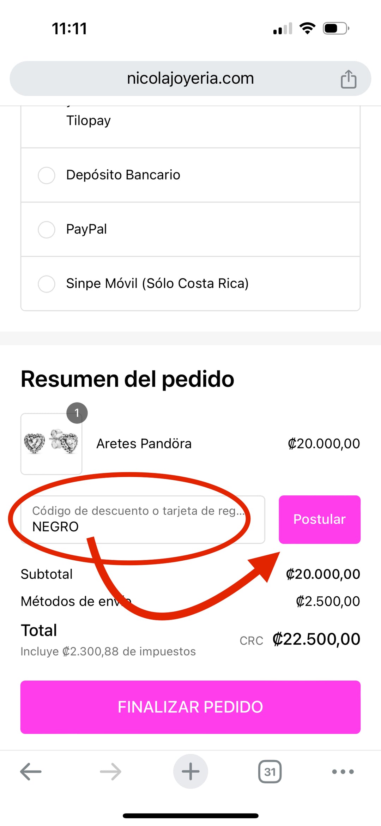Tap the battery status icon
Image resolution: width=381 pixels, height=826 pixels.
pyautogui.click(x=336, y=28)
